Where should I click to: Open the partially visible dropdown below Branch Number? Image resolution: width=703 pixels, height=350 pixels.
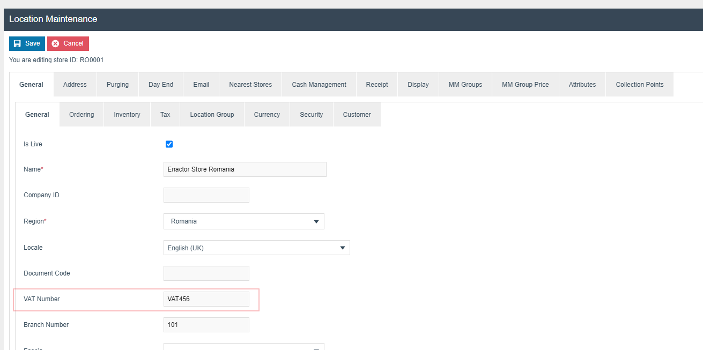point(243,347)
